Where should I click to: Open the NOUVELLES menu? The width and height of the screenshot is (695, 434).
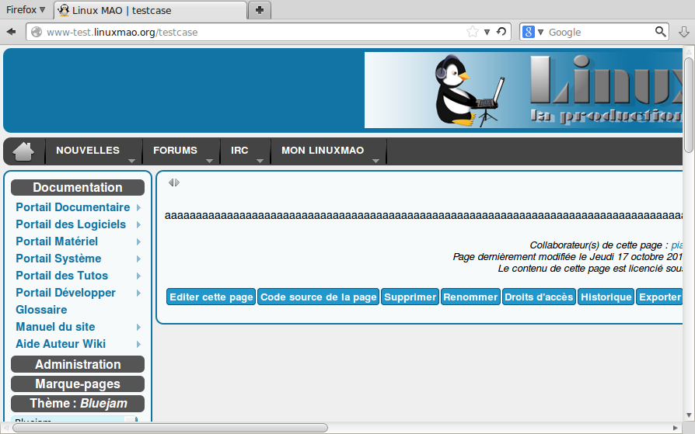[x=88, y=150]
